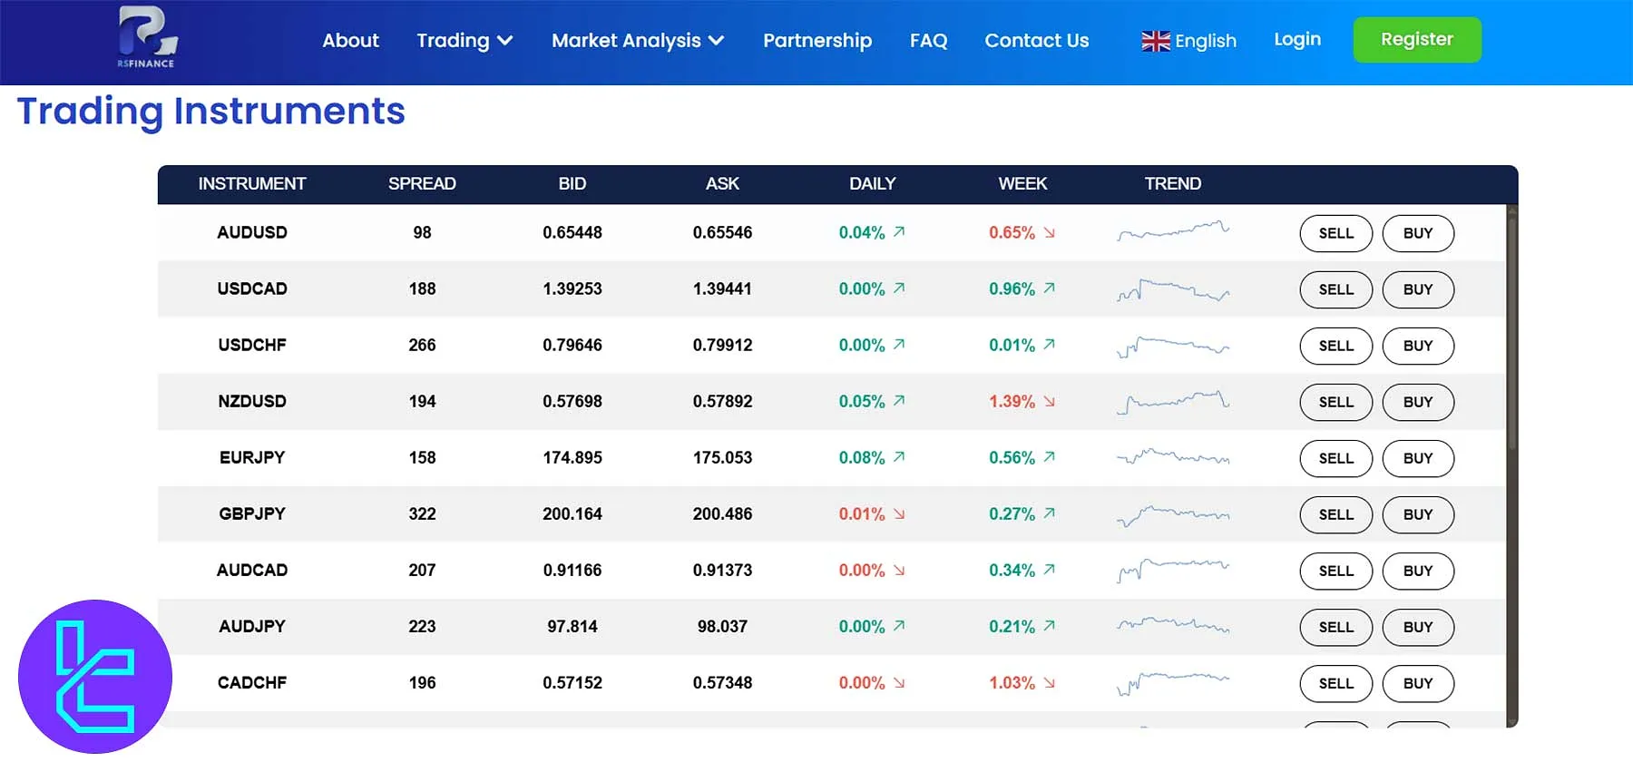The width and height of the screenshot is (1633, 772).
Task: Open the FAQ page
Action: pyautogui.click(x=928, y=41)
